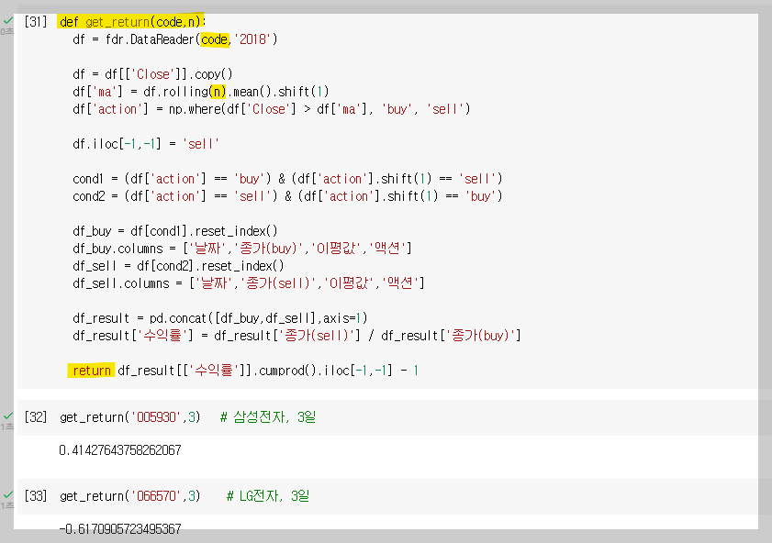Select the cell number [33] label
The image size is (772, 543).
pos(36,496)
